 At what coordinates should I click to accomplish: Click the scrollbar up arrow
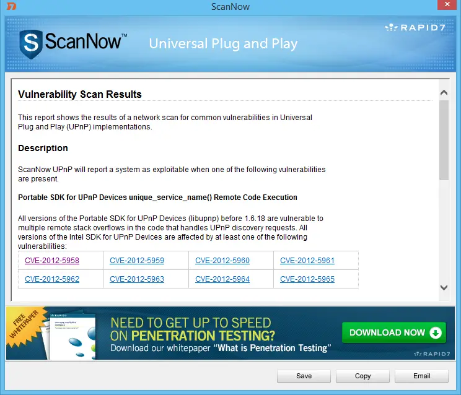tap(444, 93)
